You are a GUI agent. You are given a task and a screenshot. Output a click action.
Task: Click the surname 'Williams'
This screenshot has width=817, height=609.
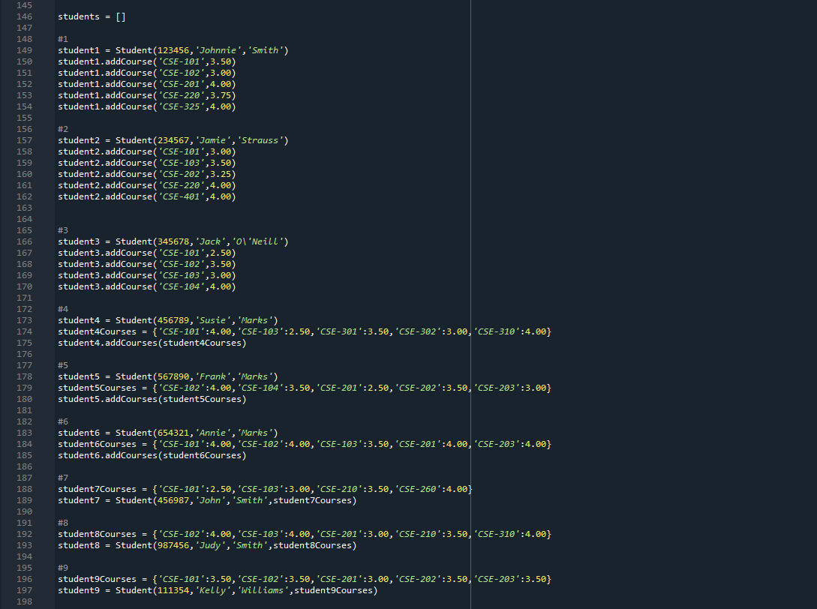(263, 590)
